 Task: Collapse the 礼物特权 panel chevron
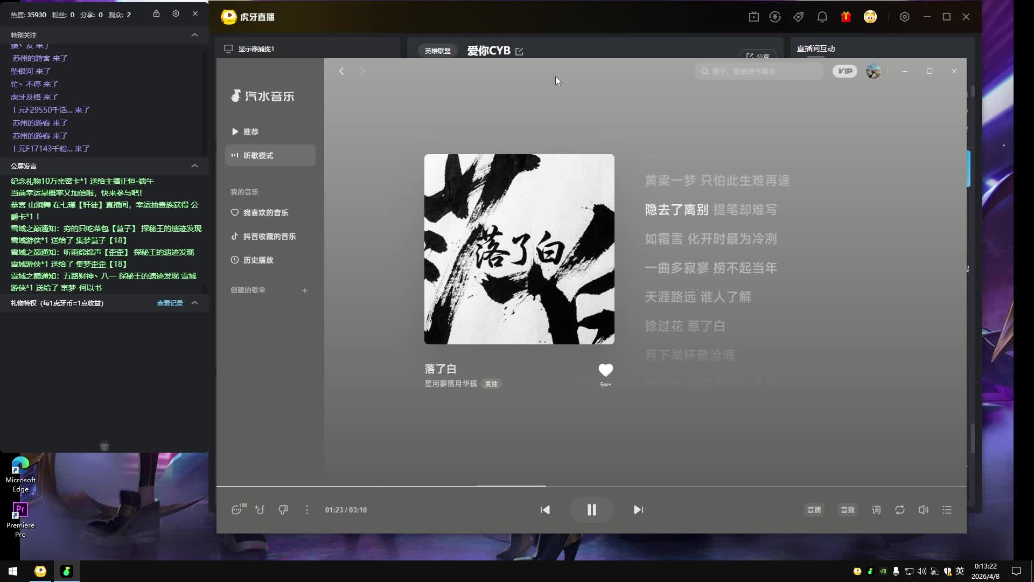coord(194,303)
